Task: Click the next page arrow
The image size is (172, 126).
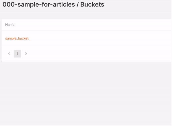Action: click(26, 54)
